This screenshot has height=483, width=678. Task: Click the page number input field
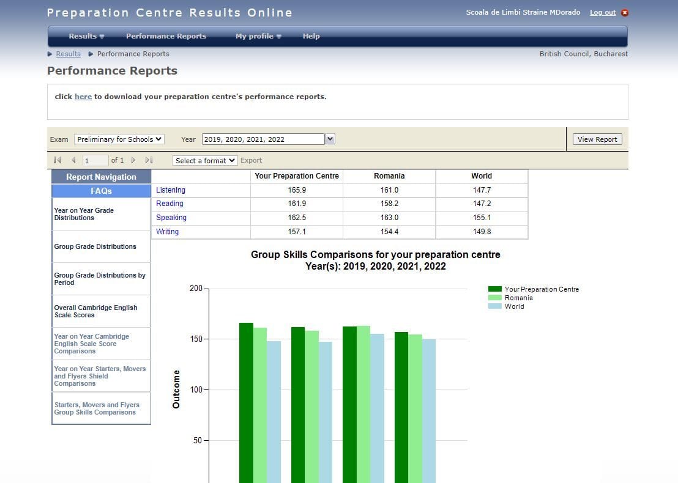point(95,161)
